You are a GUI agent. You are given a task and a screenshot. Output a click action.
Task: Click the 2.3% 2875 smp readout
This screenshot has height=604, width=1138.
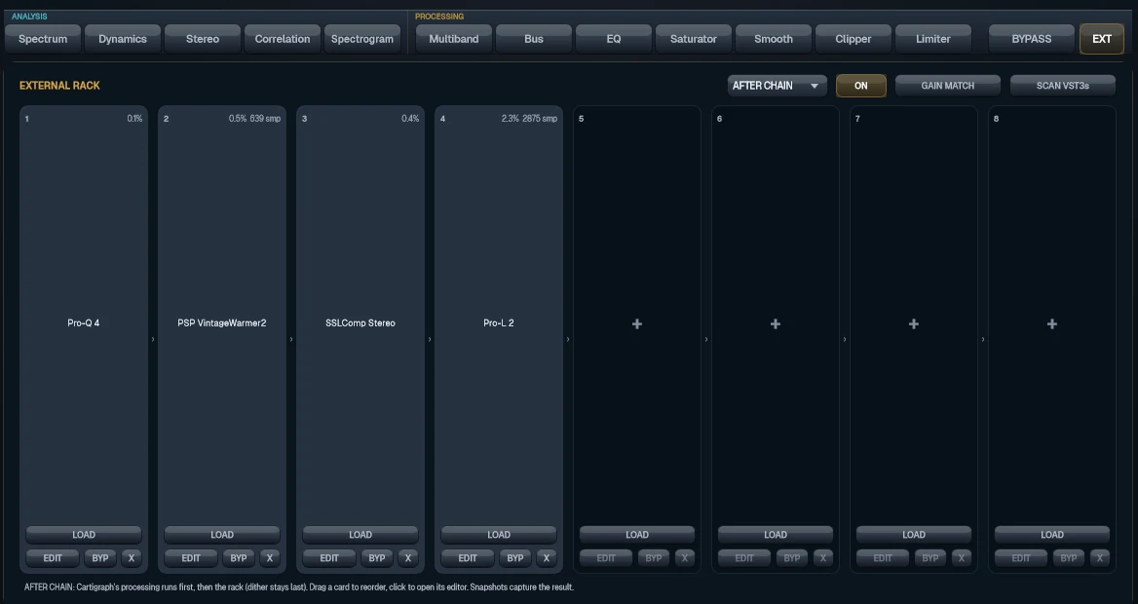529,118
